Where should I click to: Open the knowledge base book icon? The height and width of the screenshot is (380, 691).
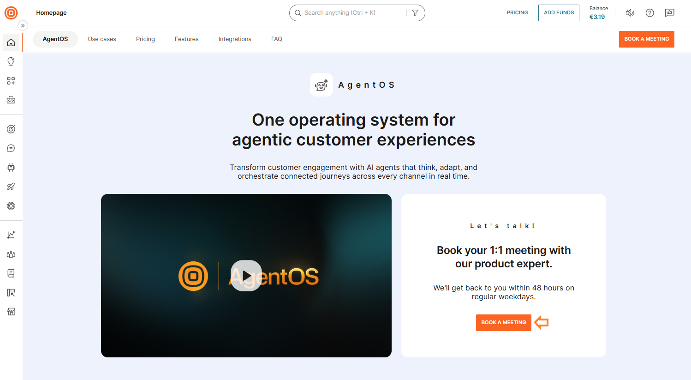(x=11, y=273)
